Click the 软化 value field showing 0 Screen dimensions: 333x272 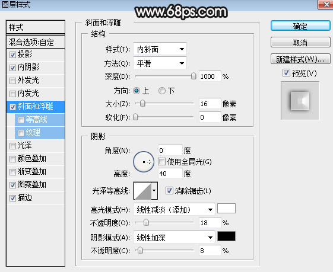point(210,117)
